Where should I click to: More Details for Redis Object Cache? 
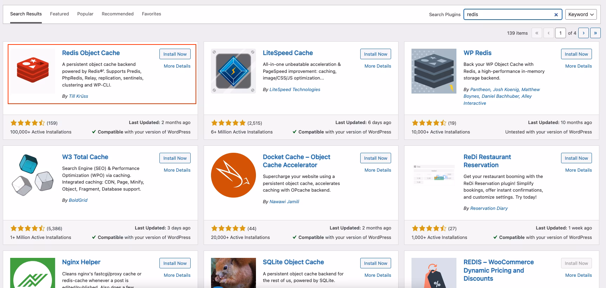click(177, 66)
